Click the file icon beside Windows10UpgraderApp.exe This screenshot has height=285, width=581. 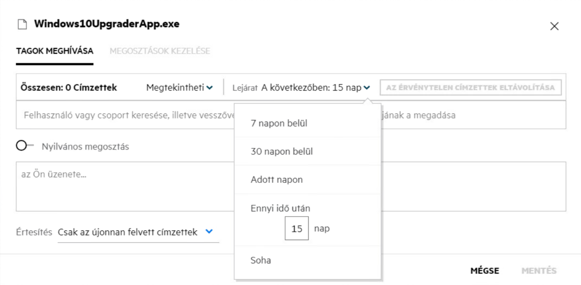(22, 24)
